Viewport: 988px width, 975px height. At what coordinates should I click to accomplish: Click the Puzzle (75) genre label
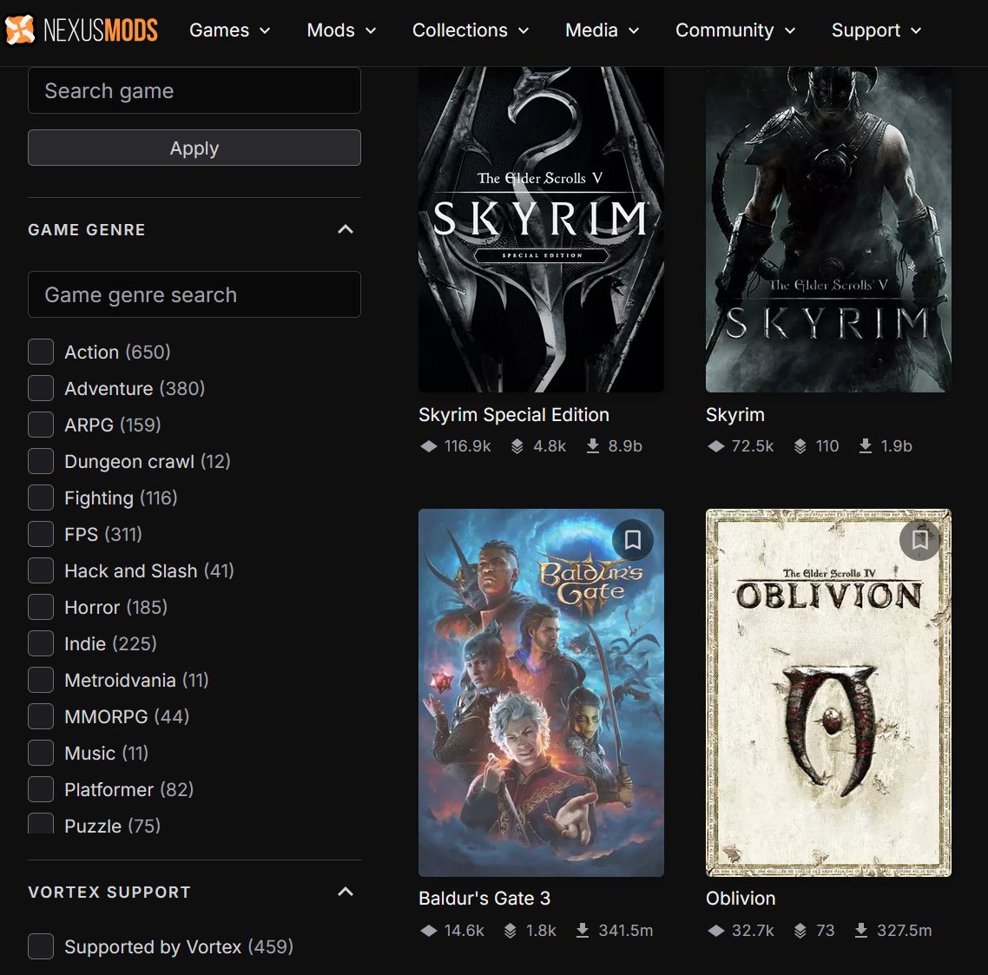(x=112, y=826)
